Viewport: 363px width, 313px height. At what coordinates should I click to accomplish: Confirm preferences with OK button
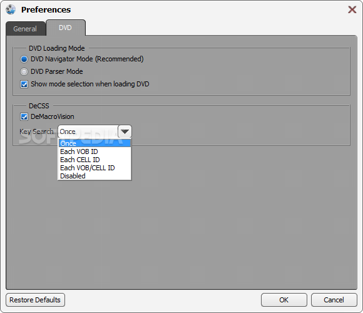[284, 300]
